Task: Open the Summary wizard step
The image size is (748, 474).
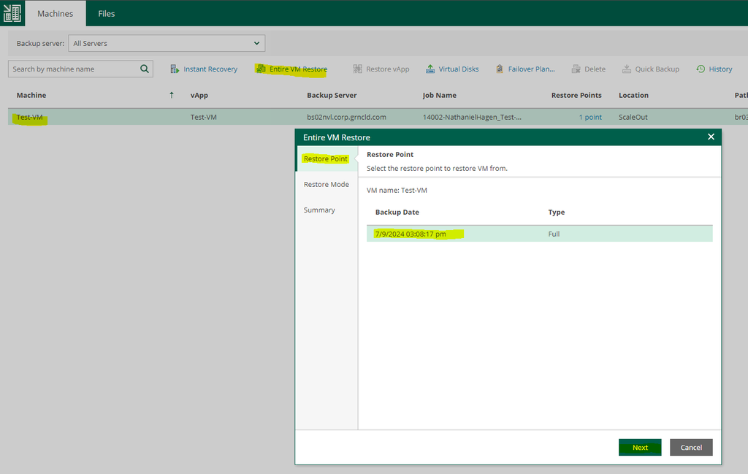Action: click(x=319, y=210)
